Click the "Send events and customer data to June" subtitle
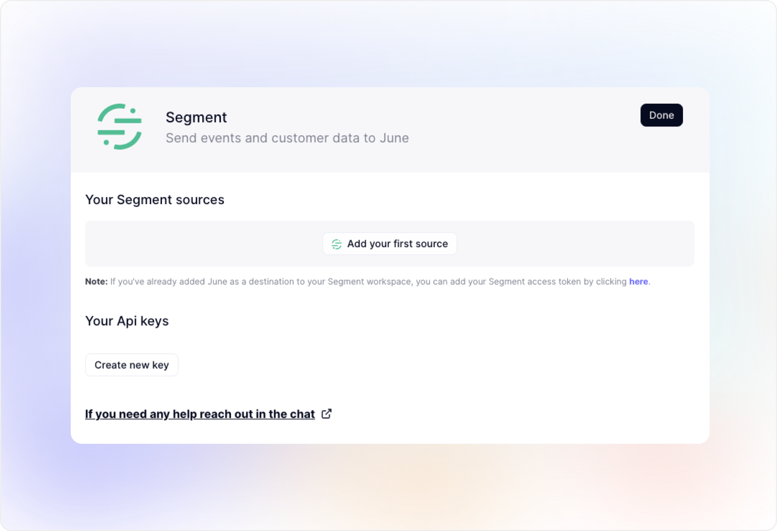 (287, 138)
